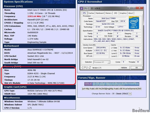Screen dimensions: 150x113
Task: Click the Bus Speed 132.98 MHz field
Action: (101, 53)
